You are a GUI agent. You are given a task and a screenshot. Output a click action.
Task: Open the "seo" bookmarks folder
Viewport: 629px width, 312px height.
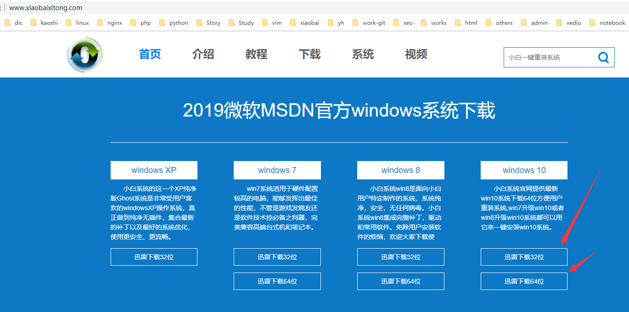(407, 22)
